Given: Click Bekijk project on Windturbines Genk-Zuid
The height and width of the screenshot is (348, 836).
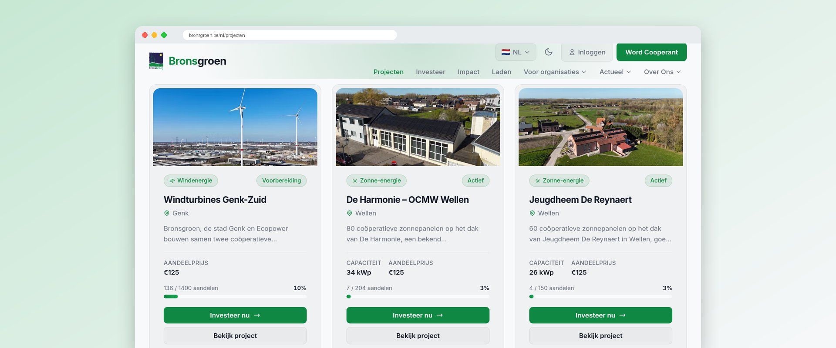Looking at the screenshot, I should click(x=235, y=336).
